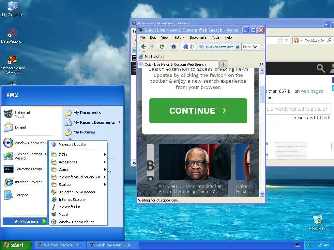The width and height of the screenshot is (334, 250).
Task: Click the Start button
Action: pyautogui.click(x=15, y=245)
